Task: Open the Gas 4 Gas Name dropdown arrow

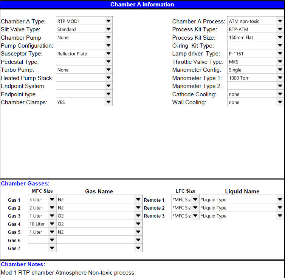Action: point(138,224)
